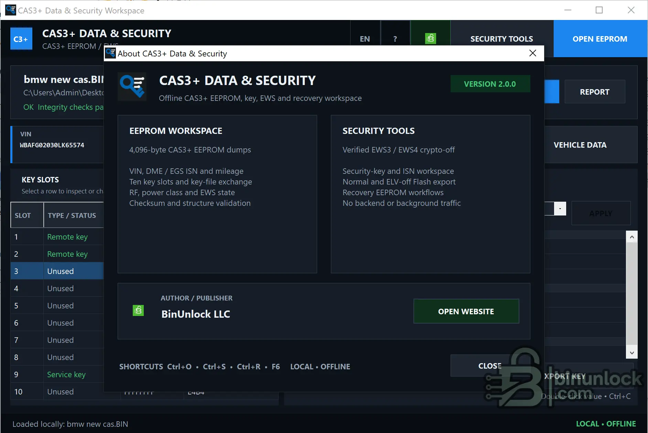Select key slot 2 Remote key row

tap(57, 254)
